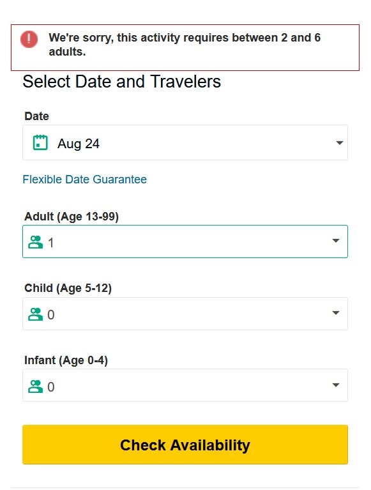
Task: Open the Flexible Date Guarantee link
Action: [85, 180]
